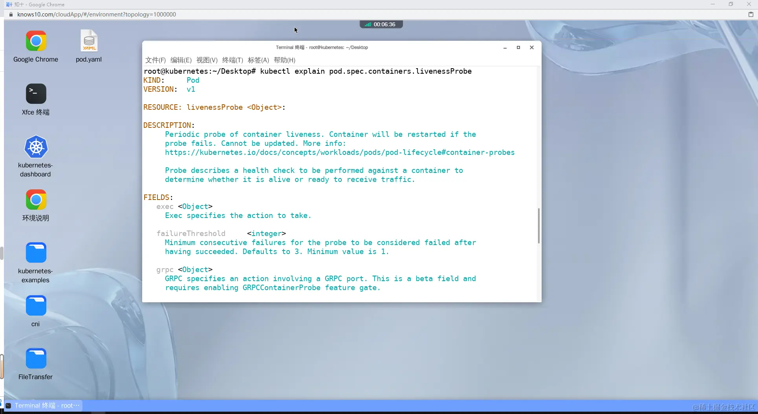758x414 pixels.
Task: Open the 编辑(E) menu in Terminal
Action: [181, 60]
